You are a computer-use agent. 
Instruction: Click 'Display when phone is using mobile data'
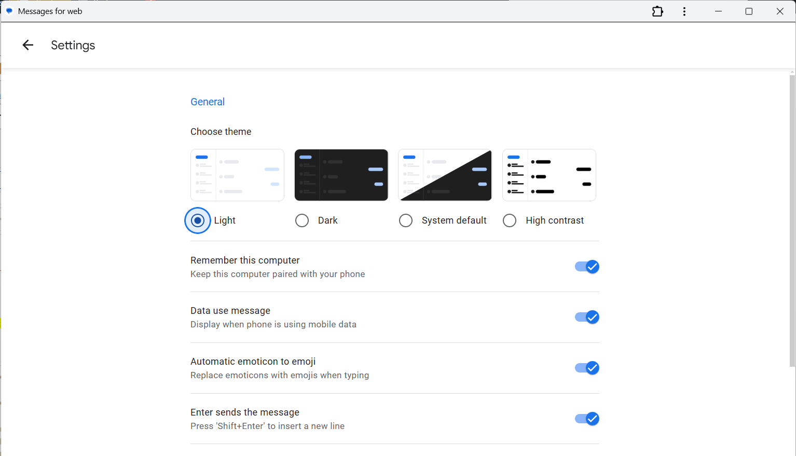click(x=273, y=324)
